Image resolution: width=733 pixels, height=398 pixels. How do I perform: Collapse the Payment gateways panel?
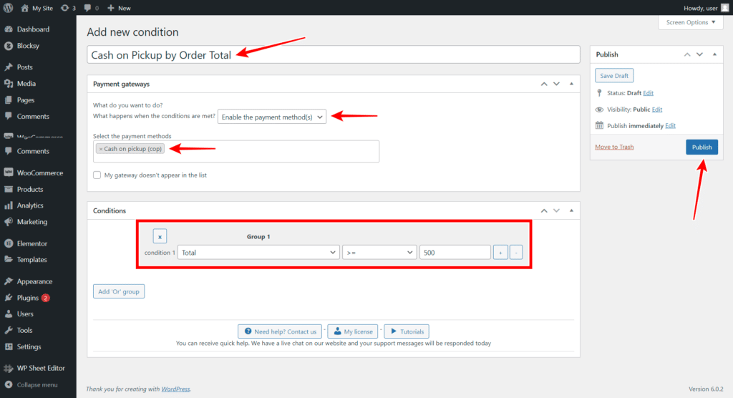[571, 84]
